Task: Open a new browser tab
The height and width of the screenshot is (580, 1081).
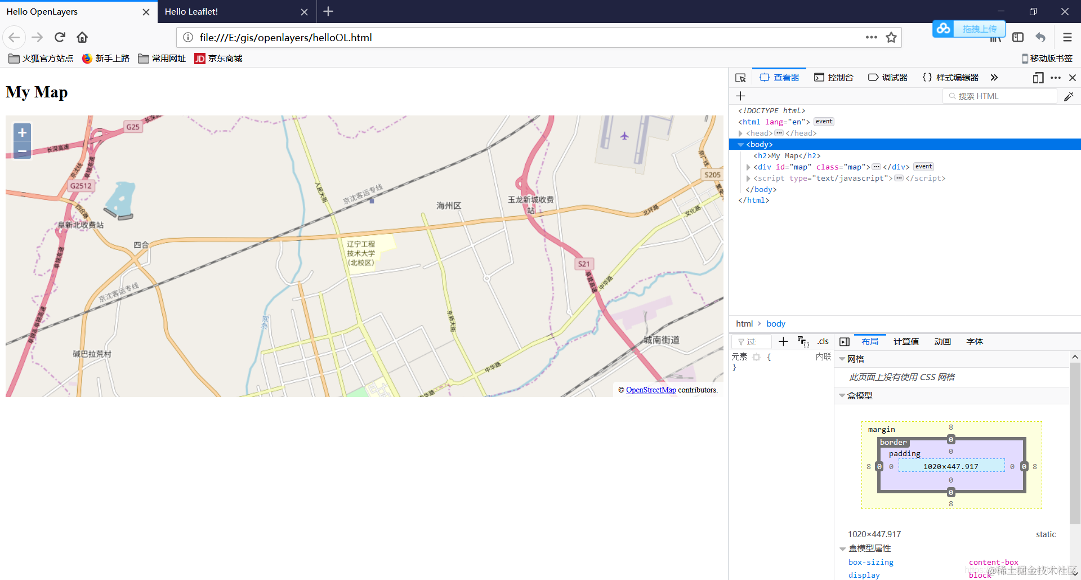Action: click(x=328, y=11)
